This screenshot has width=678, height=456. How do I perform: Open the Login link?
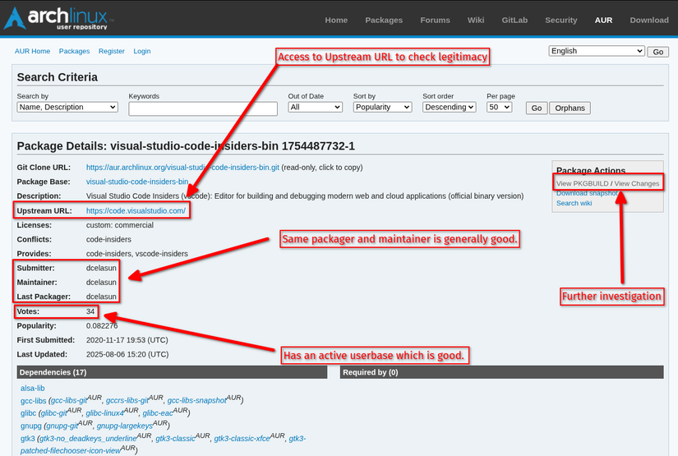tap(141, 51)
